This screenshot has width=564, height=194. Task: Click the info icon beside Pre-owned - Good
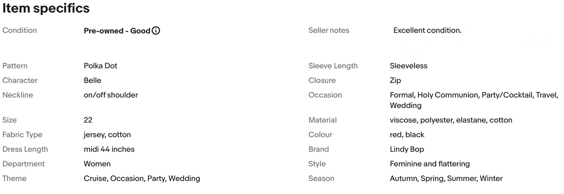click(156, 30)
